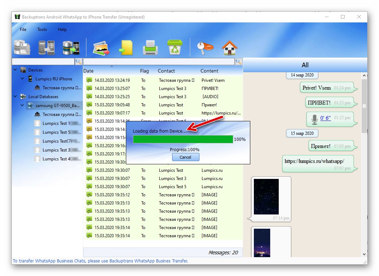Select the 15.03.2020 19:35:12 [IMAGE] row
Image resolution: width=379 pixels, height=276 pixels.
[x=163, y=195]
